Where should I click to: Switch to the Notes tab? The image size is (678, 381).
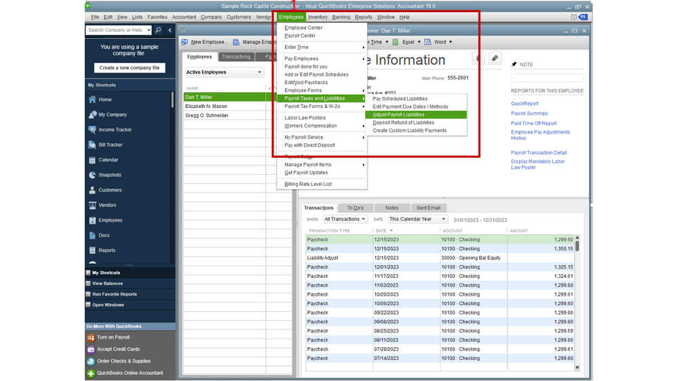tap(392, 207)
